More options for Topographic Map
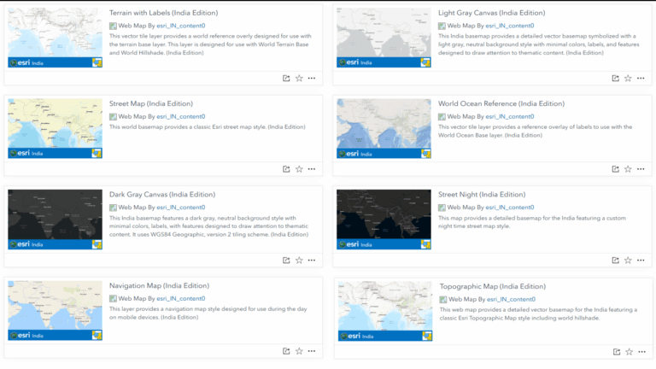656x369 pixels. coord(642,352)
